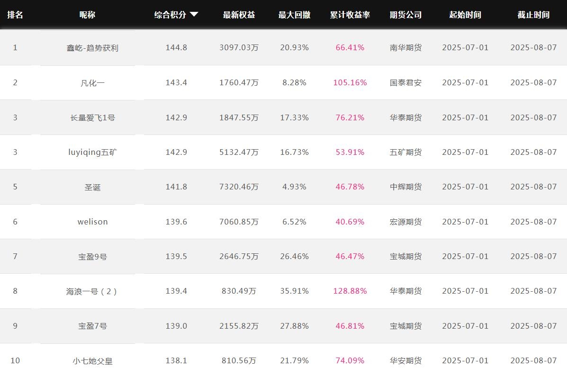Select return rate 105.16%
This screenshot has width=567, height=377.
350,82
